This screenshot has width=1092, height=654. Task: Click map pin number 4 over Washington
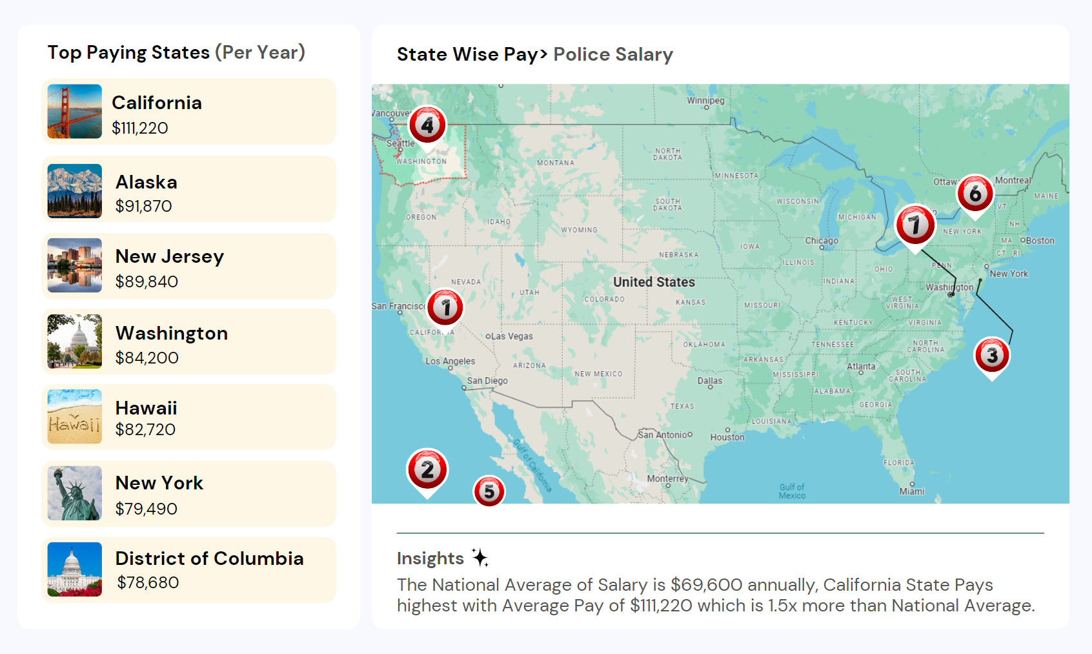tap(427, 125)
